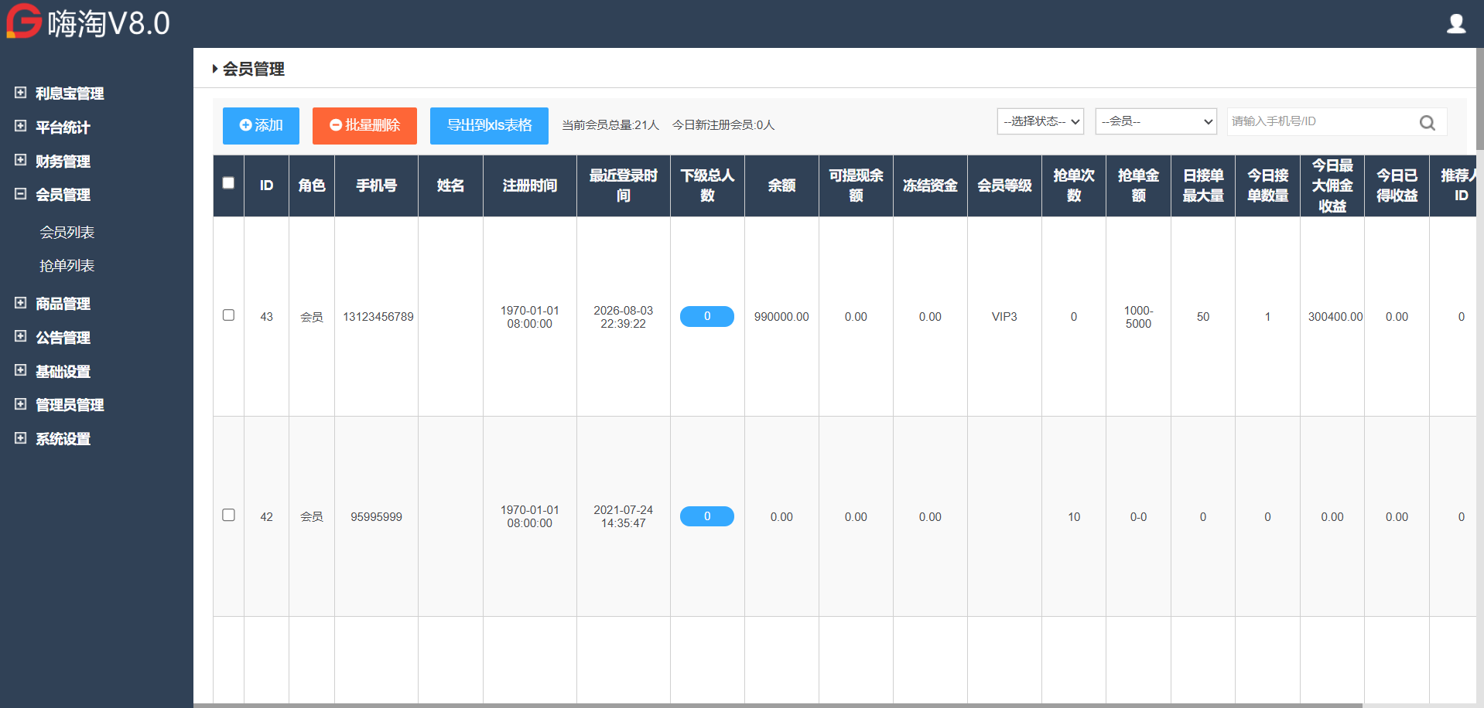
Task: Open the 选择状态 dropdown
Action: pyautogui.click(x=1041, y=121)
